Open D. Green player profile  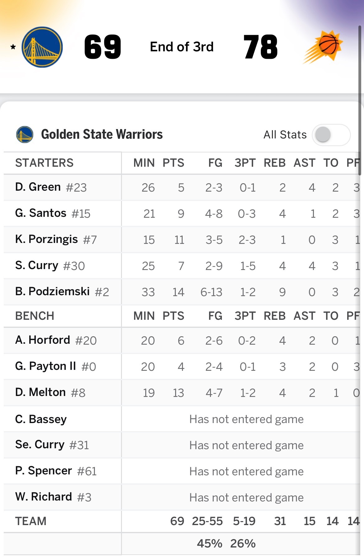(x=38, y=187)
